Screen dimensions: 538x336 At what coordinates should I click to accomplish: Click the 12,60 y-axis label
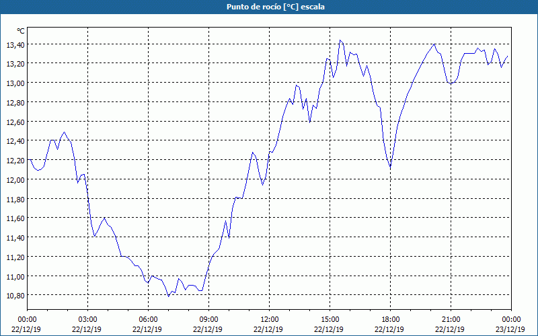click(x=15, y=122)
